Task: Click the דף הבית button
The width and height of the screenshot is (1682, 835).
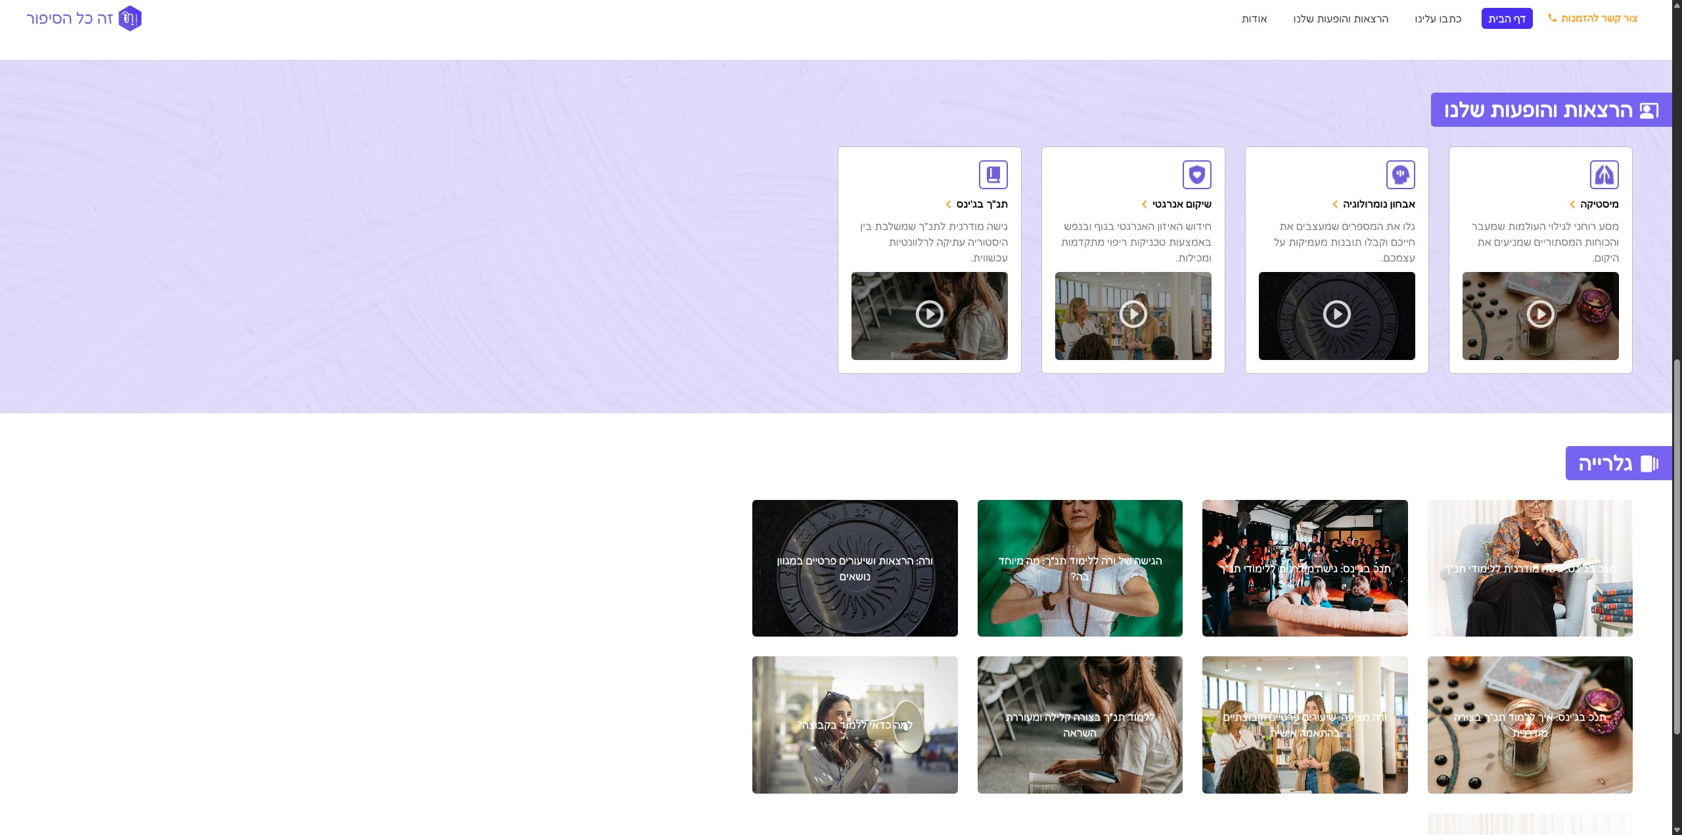Action: [1507, 19]
